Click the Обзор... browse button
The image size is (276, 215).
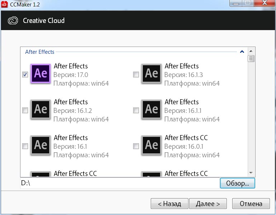[x=238, y=183]
